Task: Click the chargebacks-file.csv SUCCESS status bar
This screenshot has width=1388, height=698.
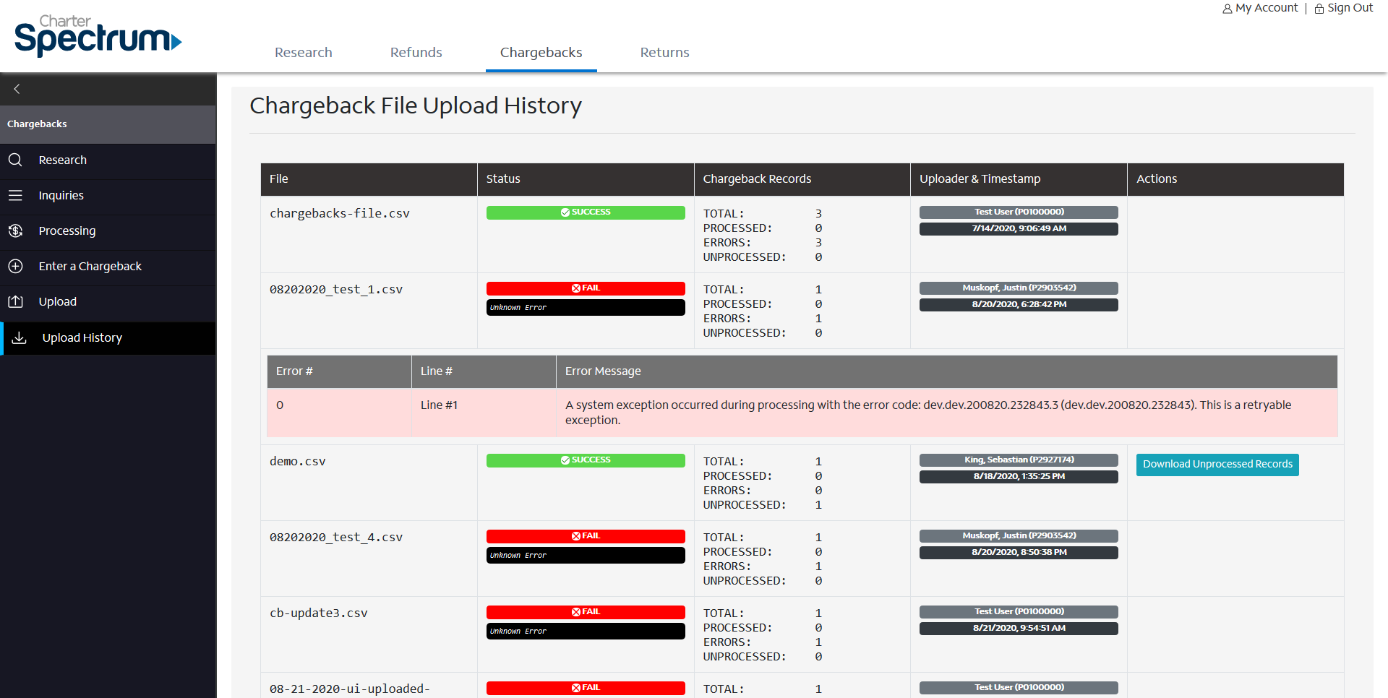Action: pyautogui.click(x=586, y=212)
